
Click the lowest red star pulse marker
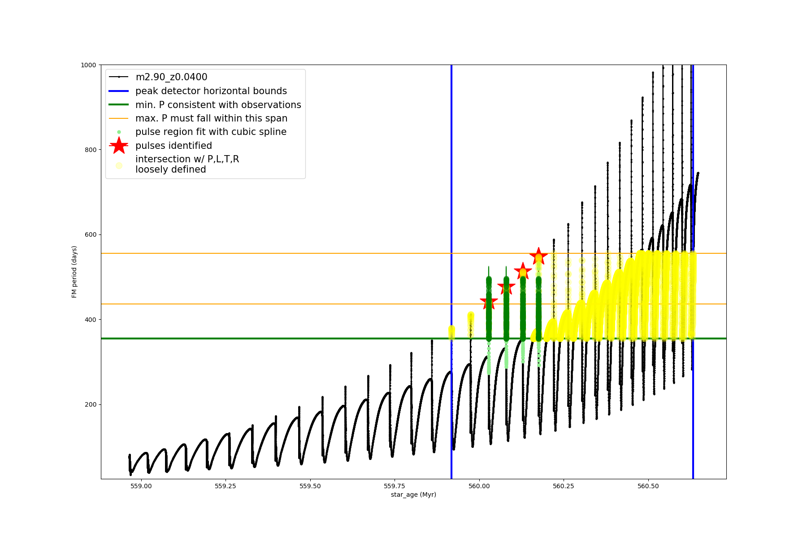coord(489,302)
